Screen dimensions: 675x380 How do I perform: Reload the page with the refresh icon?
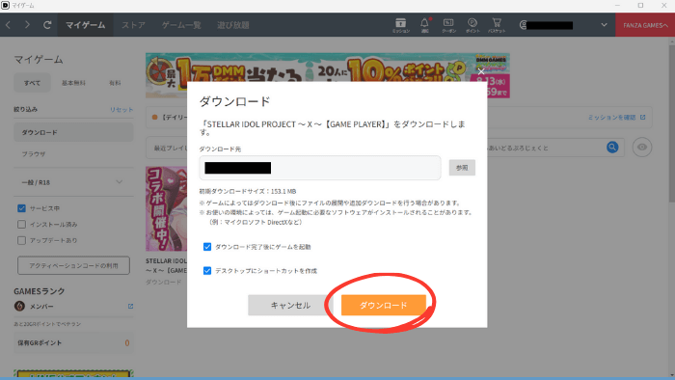(x=47, y=25)
